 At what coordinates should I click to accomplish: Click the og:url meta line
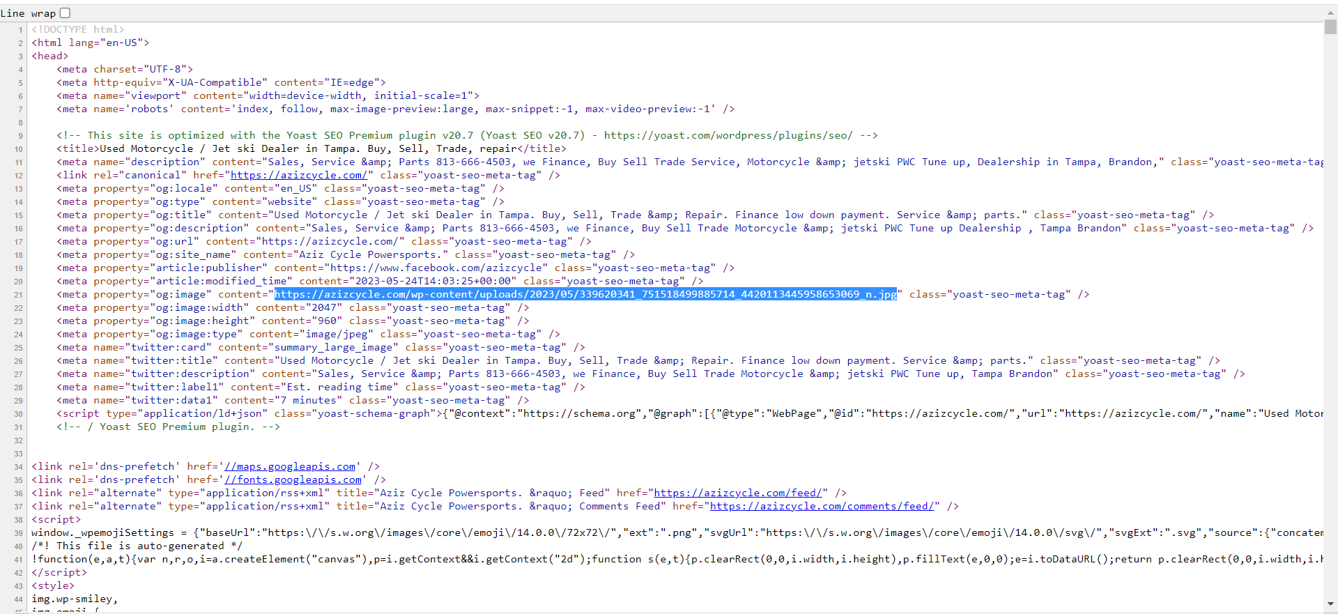324,241
